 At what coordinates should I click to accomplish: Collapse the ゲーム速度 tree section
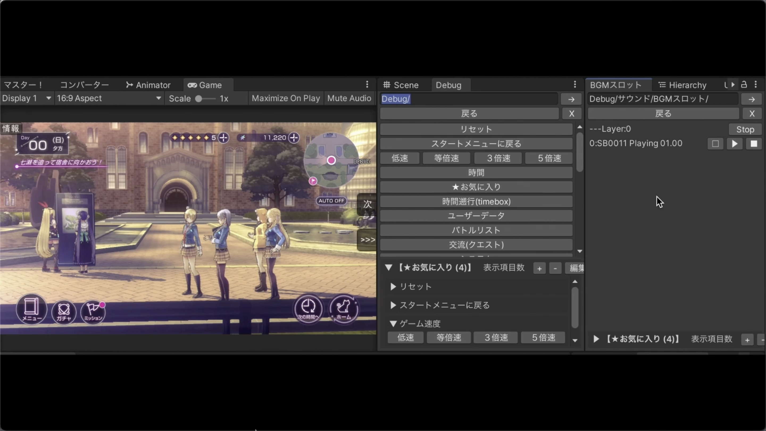coord(393,323)
